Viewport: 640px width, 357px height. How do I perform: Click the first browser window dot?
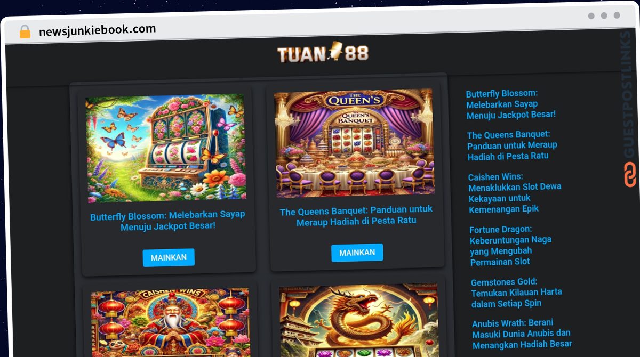coord(591,16)
